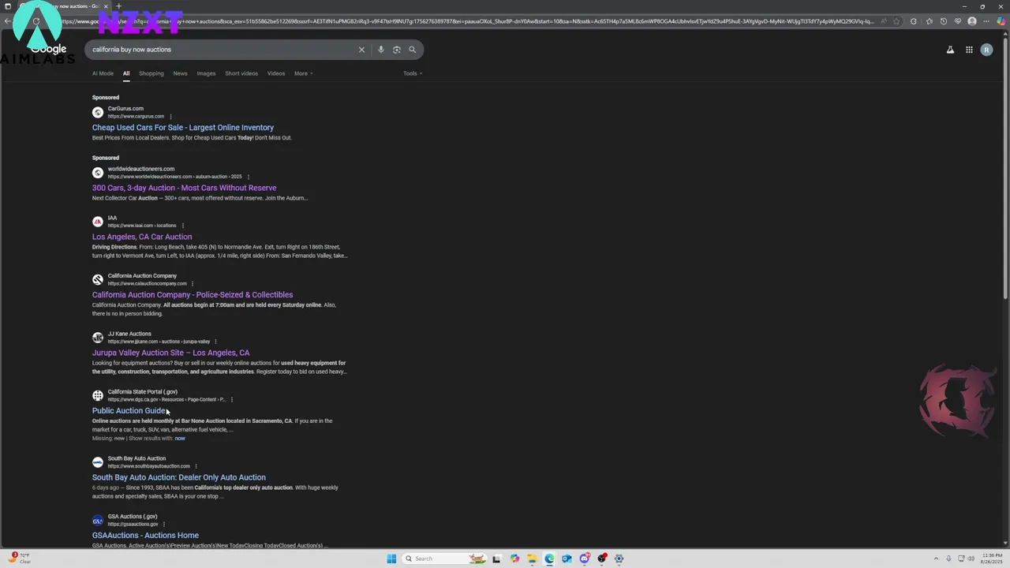Open search by image camera icon

coord(396,50)
